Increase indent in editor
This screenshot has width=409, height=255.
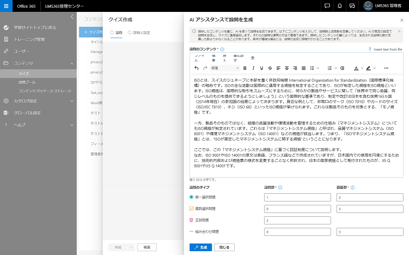pyautogui.click(x=342, y=68)
